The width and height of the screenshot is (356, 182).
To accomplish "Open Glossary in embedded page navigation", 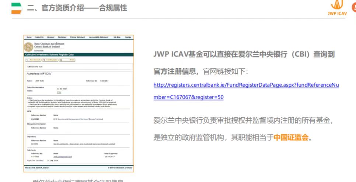I will click(x=51, y=37).
